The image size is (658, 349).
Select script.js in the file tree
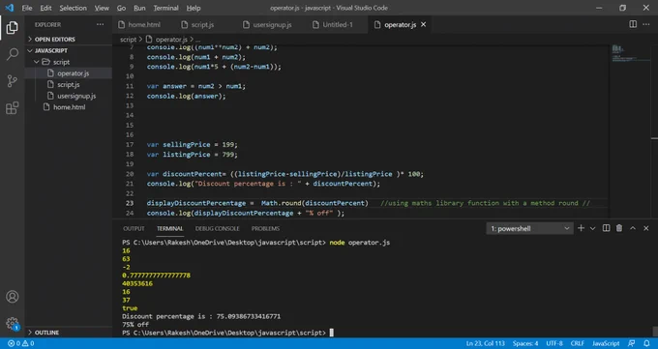click(69, 84)
